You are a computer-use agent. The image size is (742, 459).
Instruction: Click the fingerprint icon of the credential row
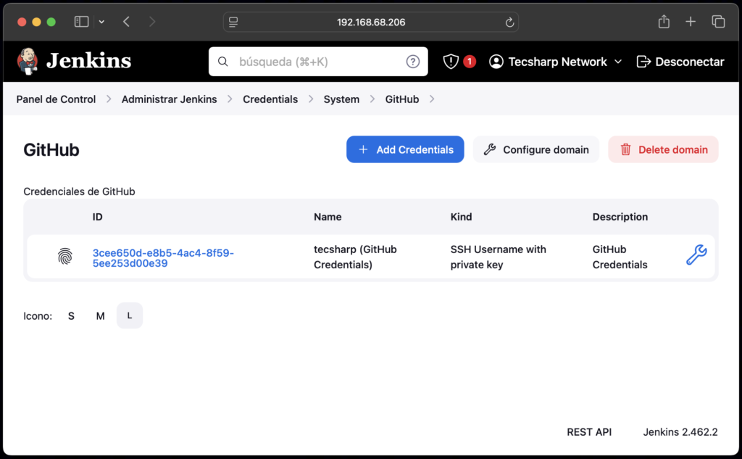coord(65,256)
